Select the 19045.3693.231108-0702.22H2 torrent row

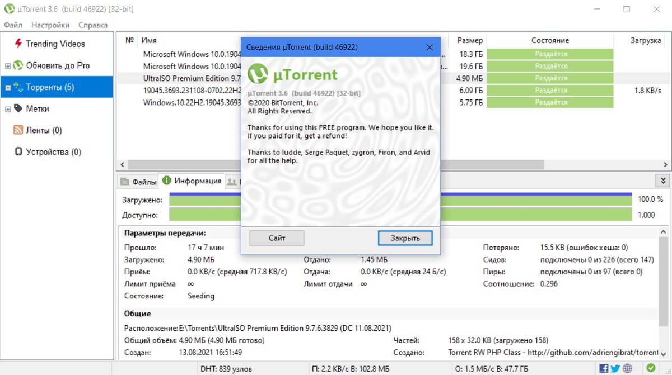(x=392, y=90)
